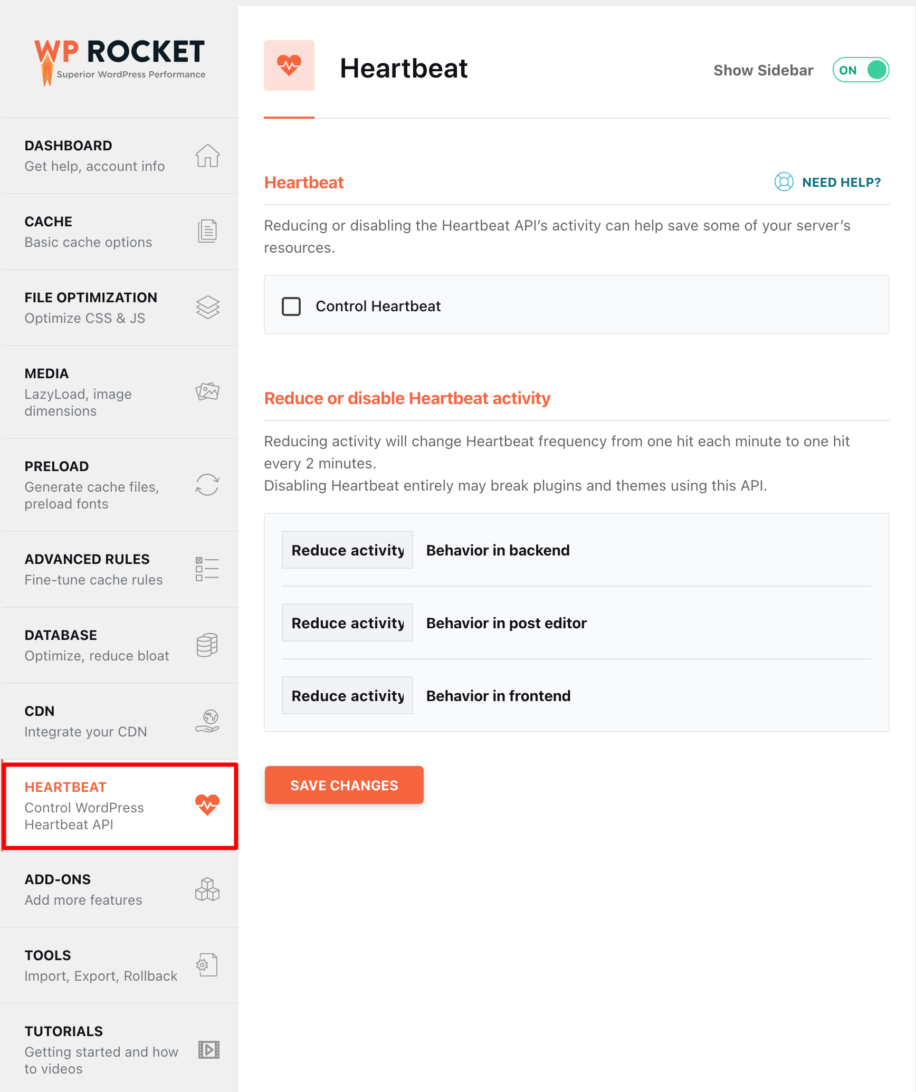Image resolution: width=916 pixels, height=1092 pixels.
Task: Click the Database cylinders icon
Action: (207, 645)
